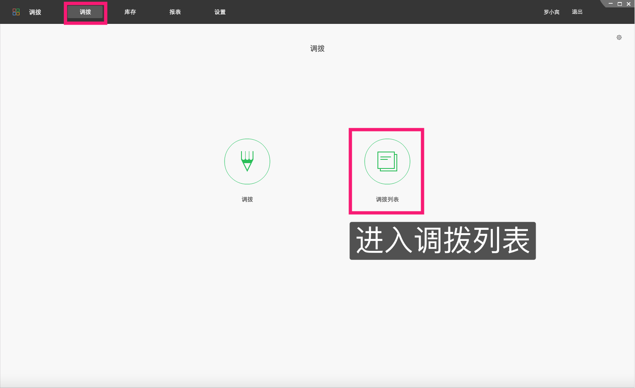This screenshot has height=388, width=635.
Task: Click the user name 罗小宾
Action: [x=551, y=12]
